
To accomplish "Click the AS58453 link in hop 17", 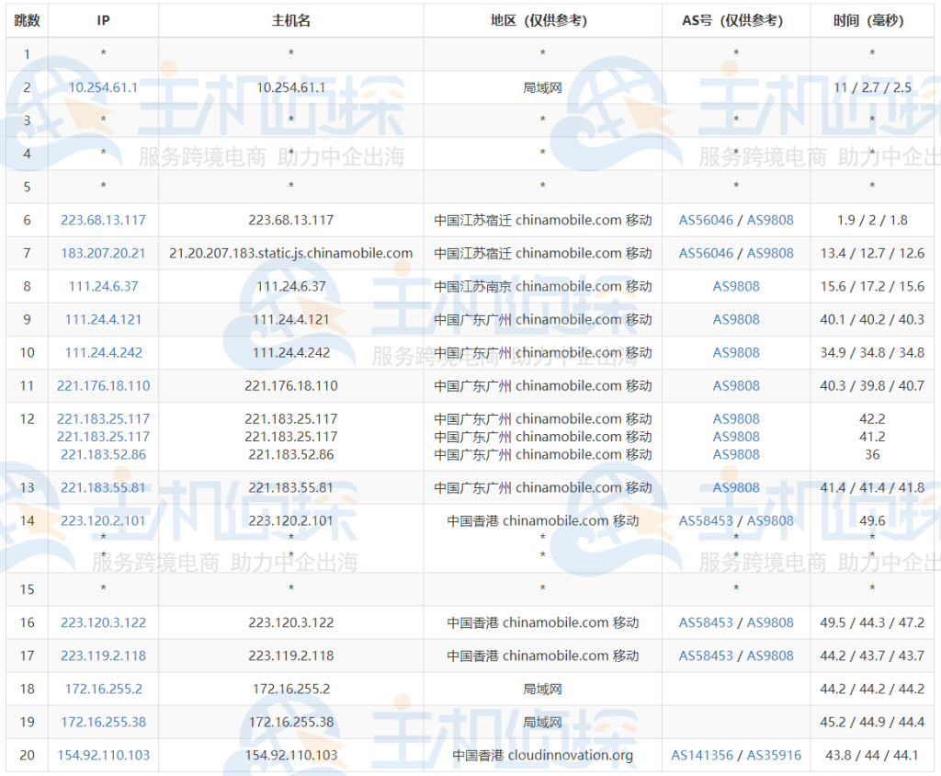I will pyautogui.click(x=706, y=656).
